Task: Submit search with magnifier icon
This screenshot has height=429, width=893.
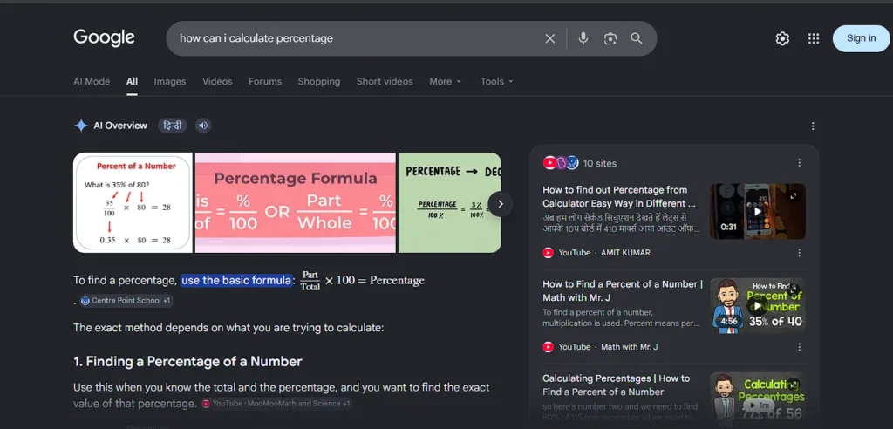Action: click(x=636, y=38)
